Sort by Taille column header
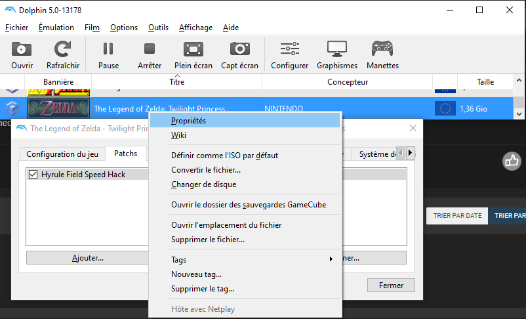 coord(485,82)
